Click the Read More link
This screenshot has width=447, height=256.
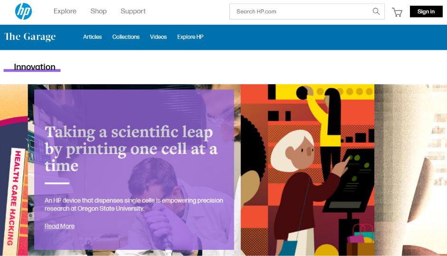59,226
